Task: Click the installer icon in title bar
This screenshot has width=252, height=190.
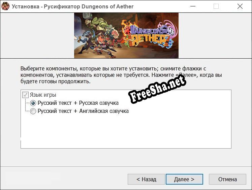Action: [x=5, y=6]
